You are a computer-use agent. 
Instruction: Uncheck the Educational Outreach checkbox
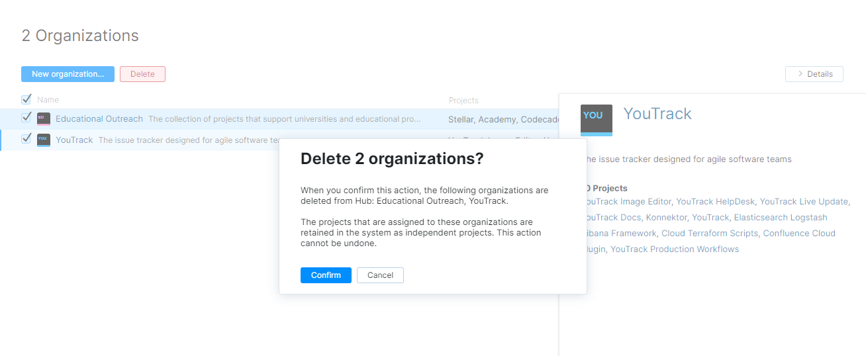pyautogui.click(x=26, y=118)
